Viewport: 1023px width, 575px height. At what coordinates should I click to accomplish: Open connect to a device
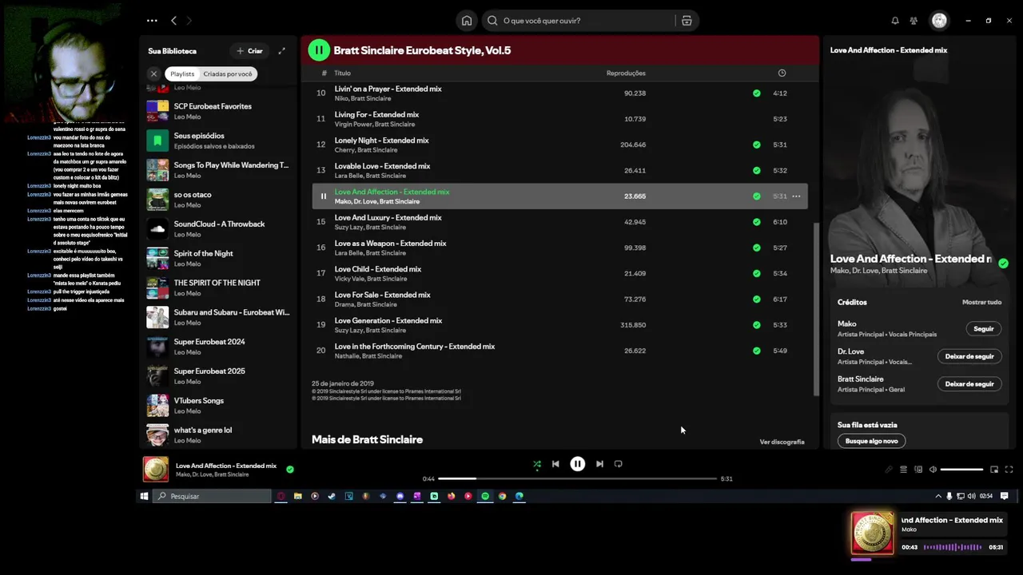[918, 470]
